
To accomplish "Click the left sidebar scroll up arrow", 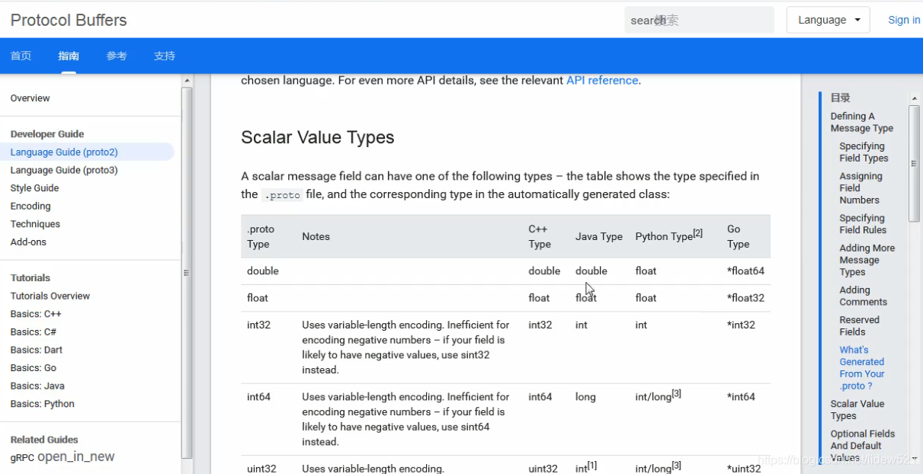I will (187, 81).
